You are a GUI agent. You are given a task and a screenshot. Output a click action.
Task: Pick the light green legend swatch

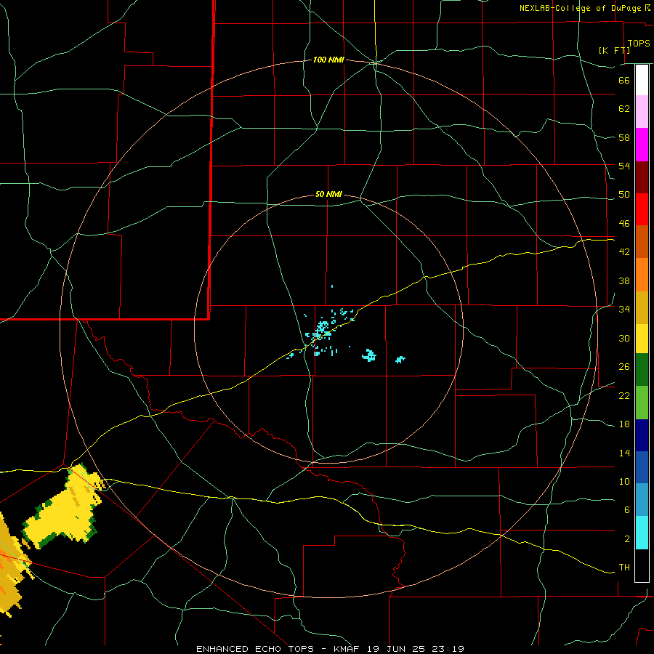coord(642,403)
